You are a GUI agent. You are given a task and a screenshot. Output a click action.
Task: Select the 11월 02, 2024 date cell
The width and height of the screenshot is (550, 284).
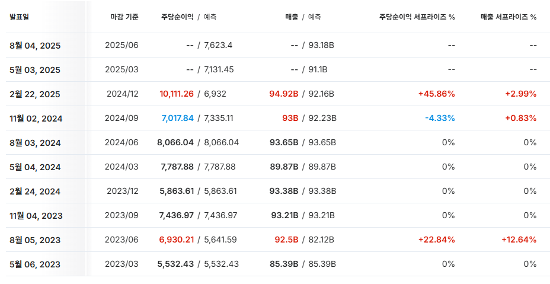(x=36, y=119)
